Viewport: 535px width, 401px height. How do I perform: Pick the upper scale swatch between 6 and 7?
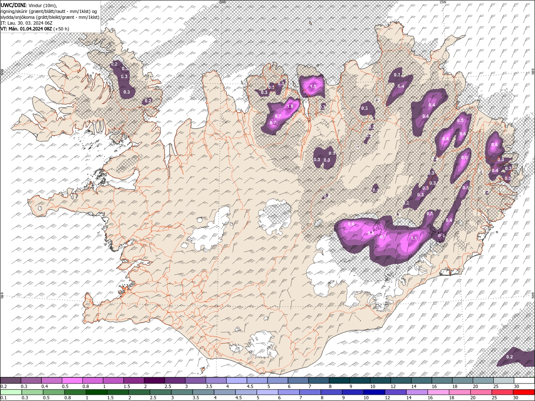[298, 381]
